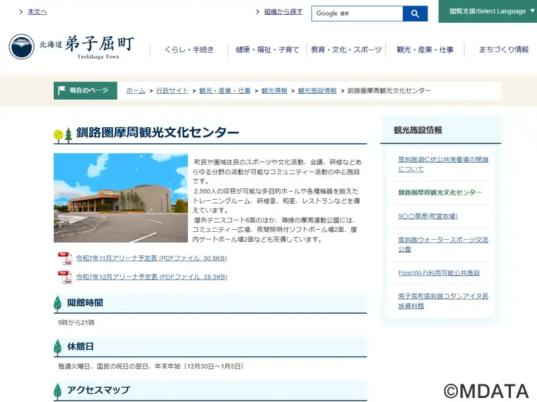Click the Google search input field
537x402 pixels.
coord(356,13)
